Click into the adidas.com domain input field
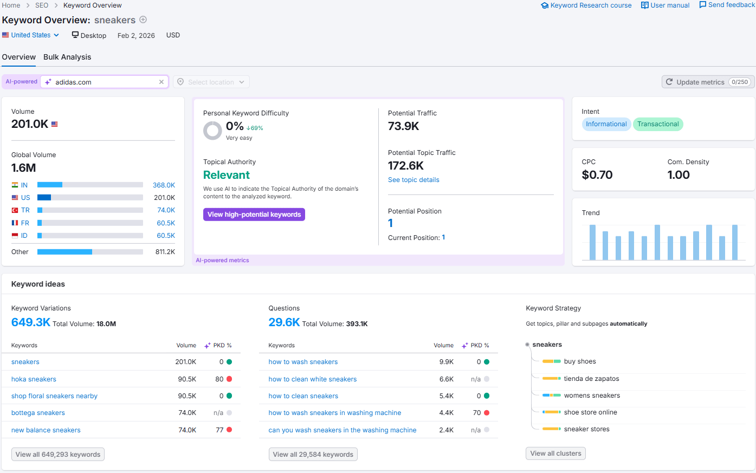The height and width of the screenshot is (473, 756). tap(103, 82)
